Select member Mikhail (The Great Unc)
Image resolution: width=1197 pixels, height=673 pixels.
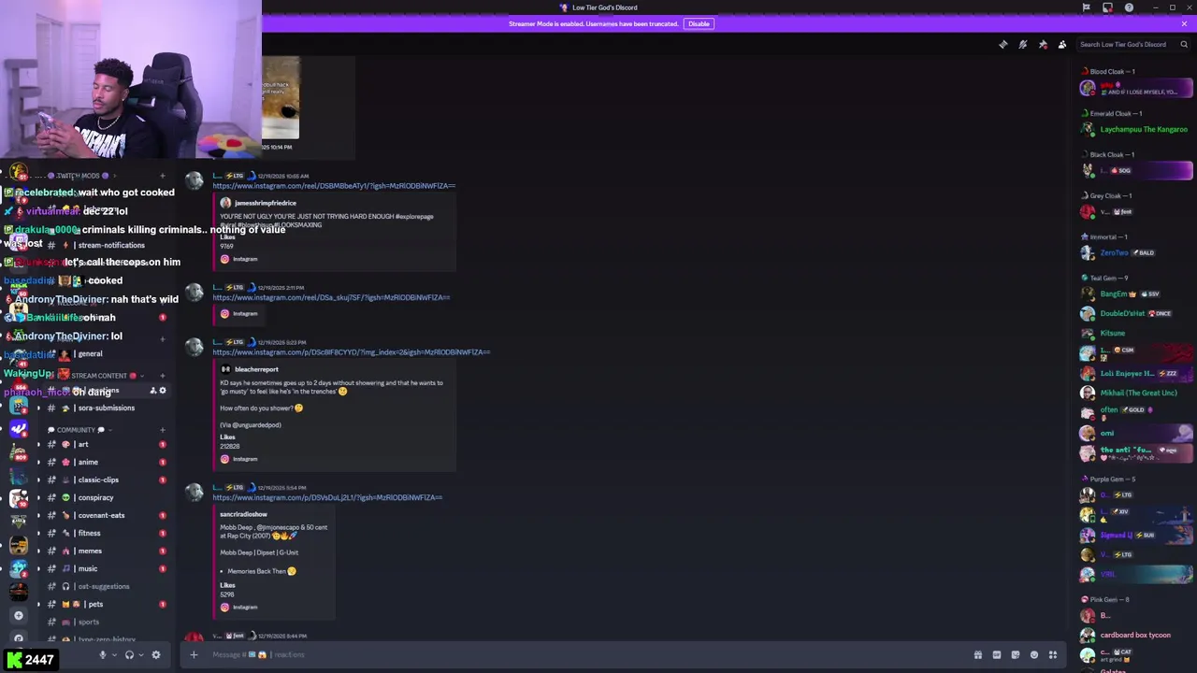point(1135,393)
